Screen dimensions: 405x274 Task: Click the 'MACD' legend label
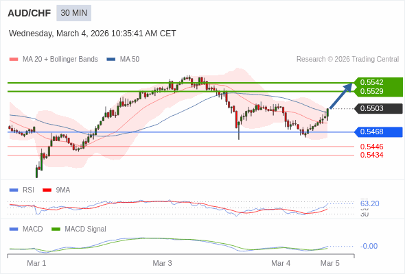pos(33,229)
